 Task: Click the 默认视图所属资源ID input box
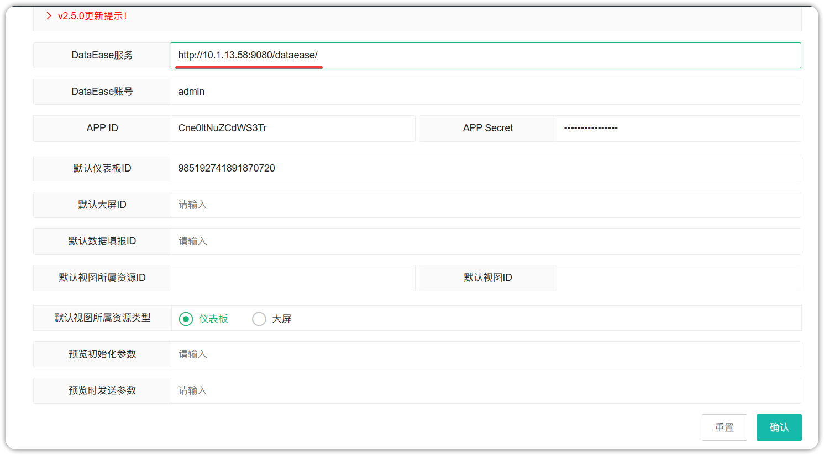point(292,277)
